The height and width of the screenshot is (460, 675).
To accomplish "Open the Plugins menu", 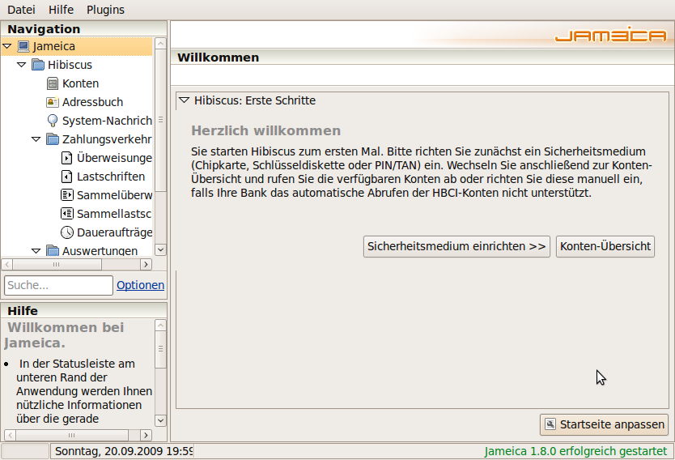I will click(x=105, y=10).
